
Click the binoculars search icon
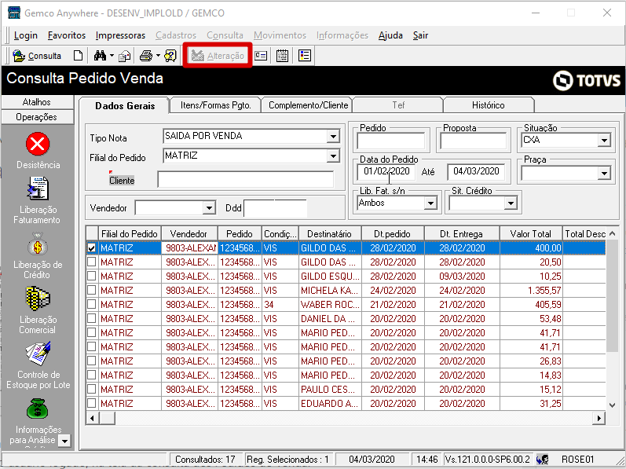pos(100,56)
